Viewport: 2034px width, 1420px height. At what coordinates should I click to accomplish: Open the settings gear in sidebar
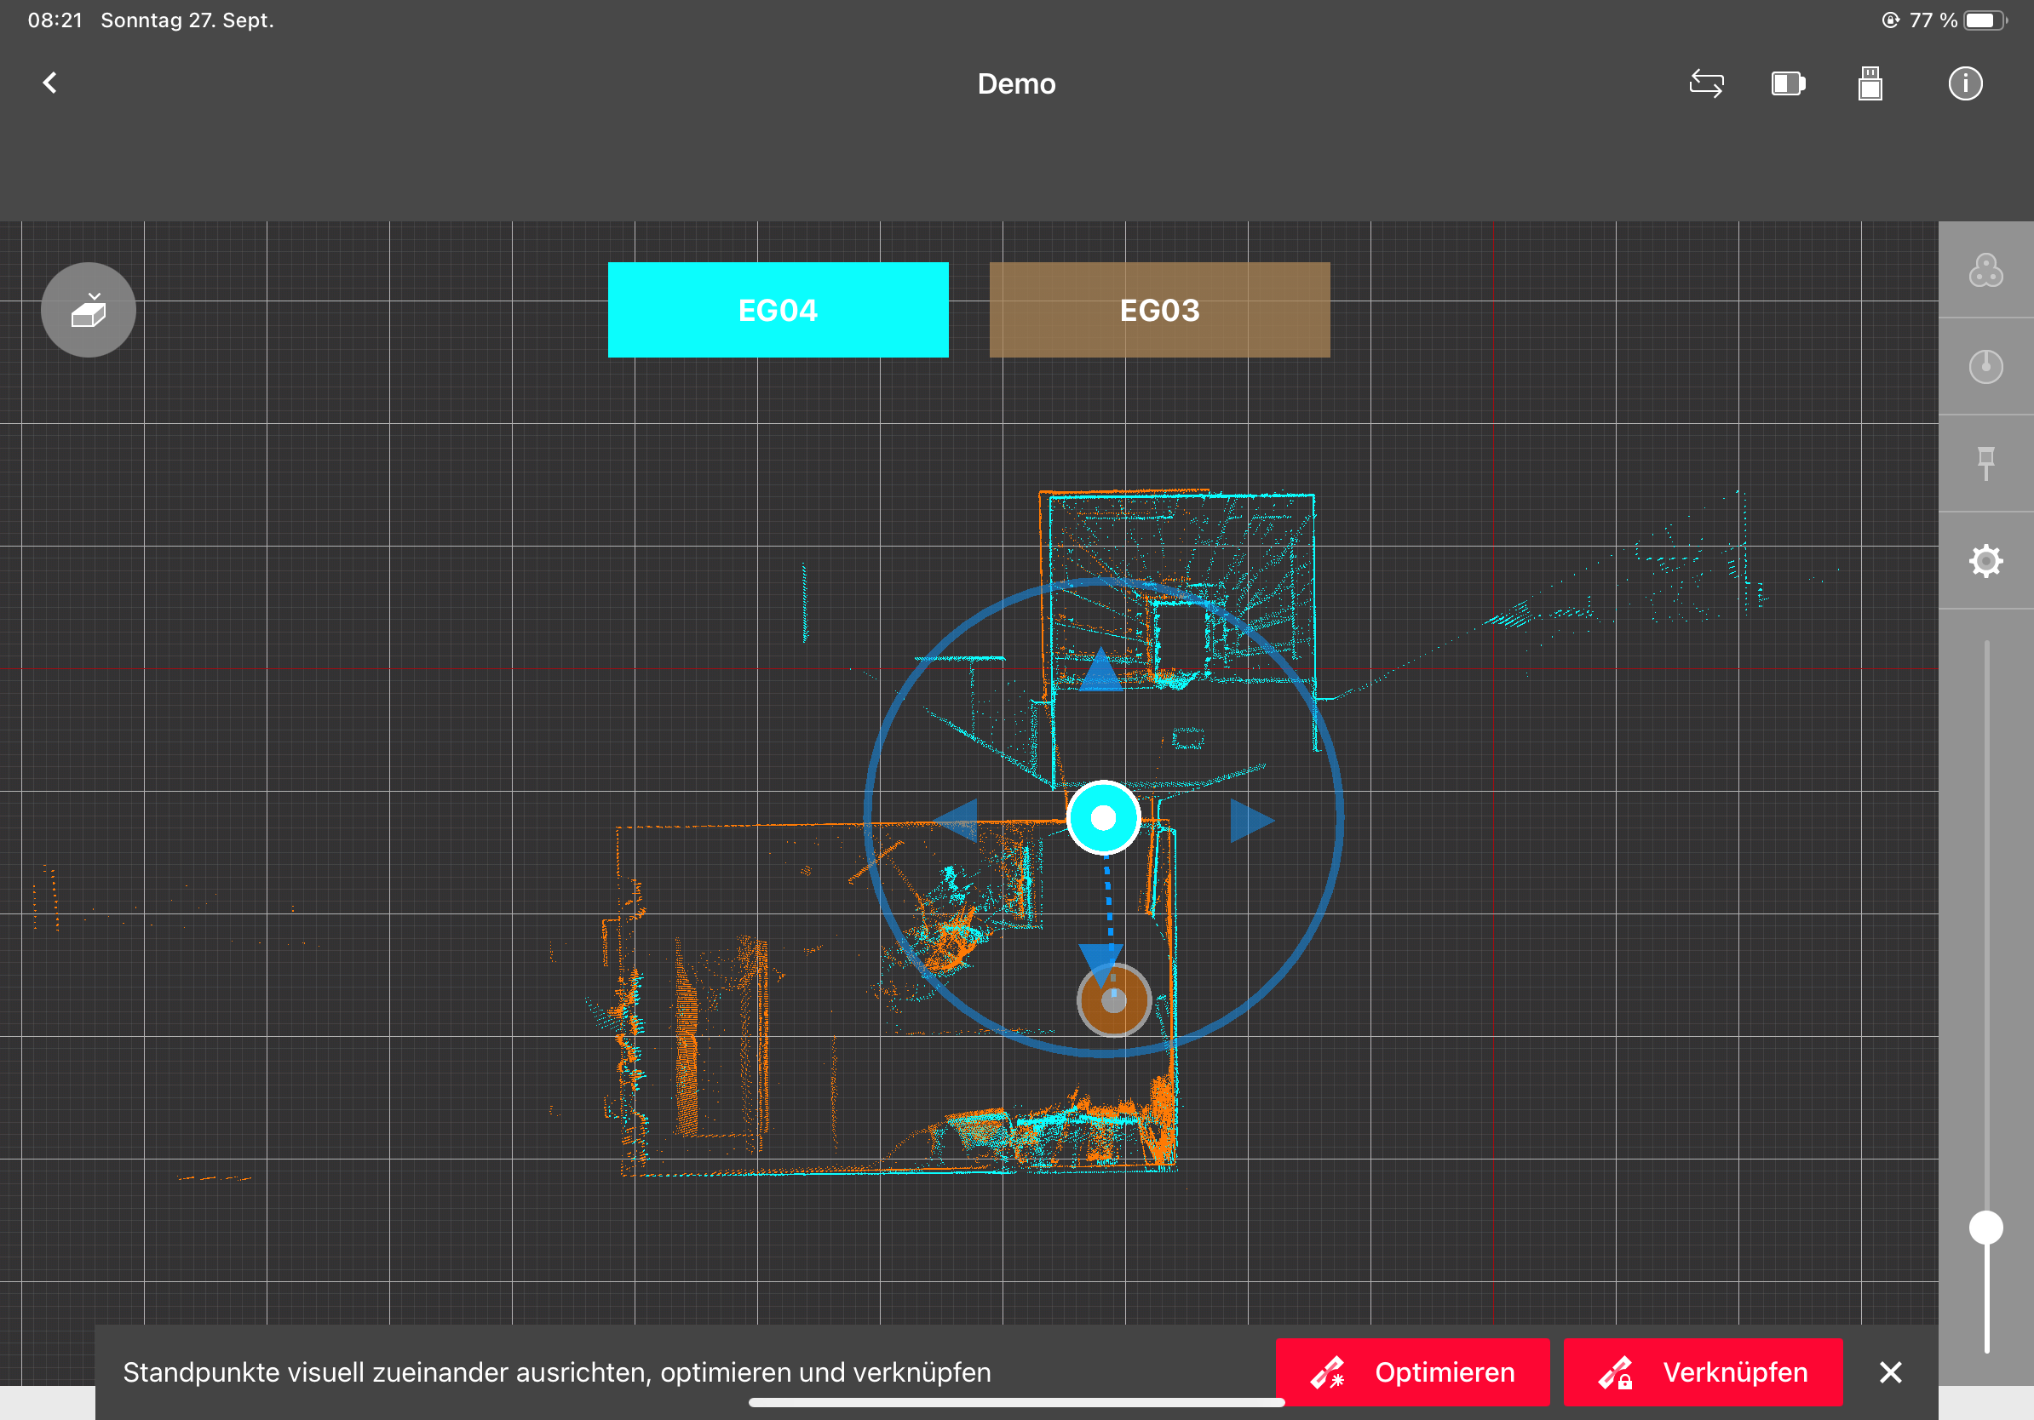(1985, 560)
